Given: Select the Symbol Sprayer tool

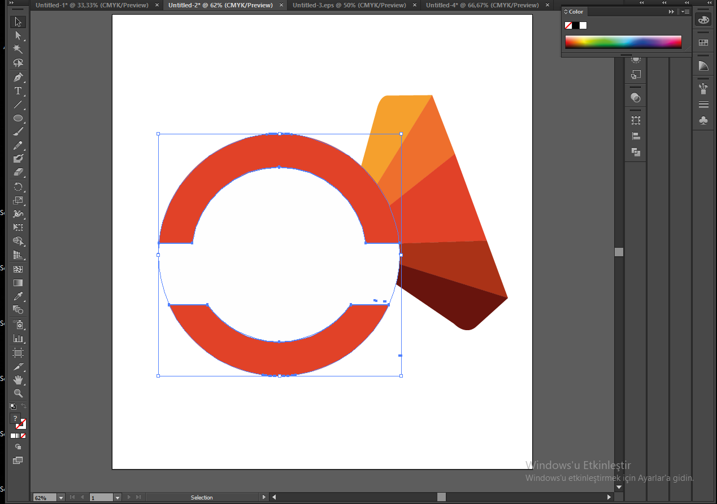Looking at the screenshot, I should [18, 325].
